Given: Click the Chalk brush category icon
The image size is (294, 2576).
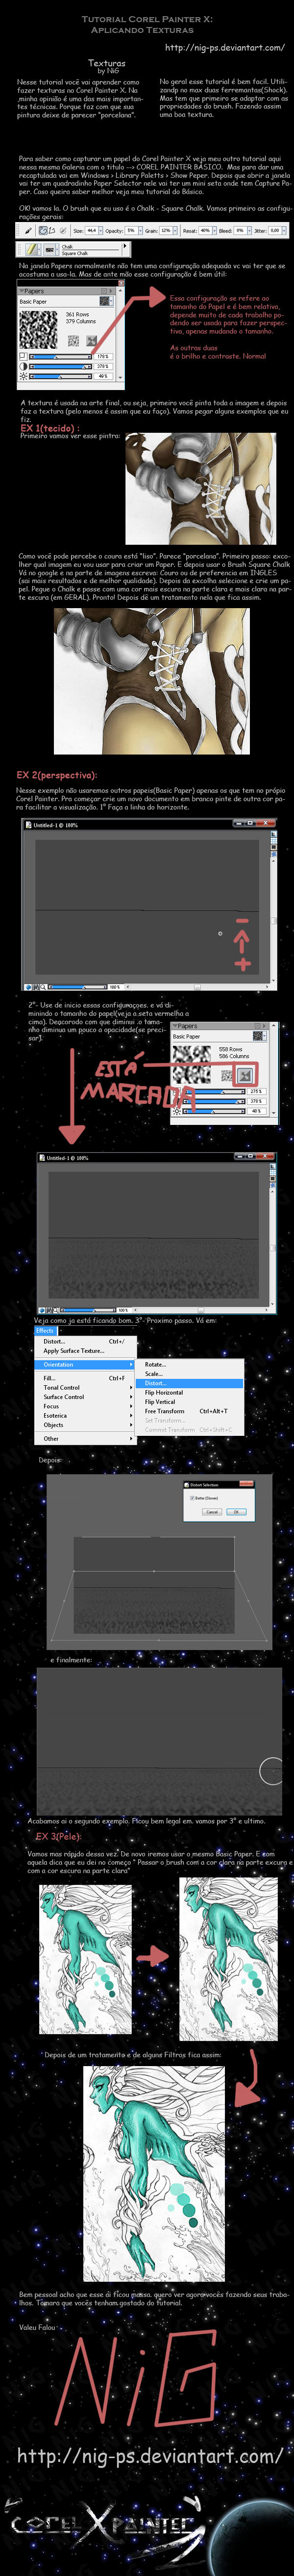Looking at the screenshot, I should click(32, 249).
